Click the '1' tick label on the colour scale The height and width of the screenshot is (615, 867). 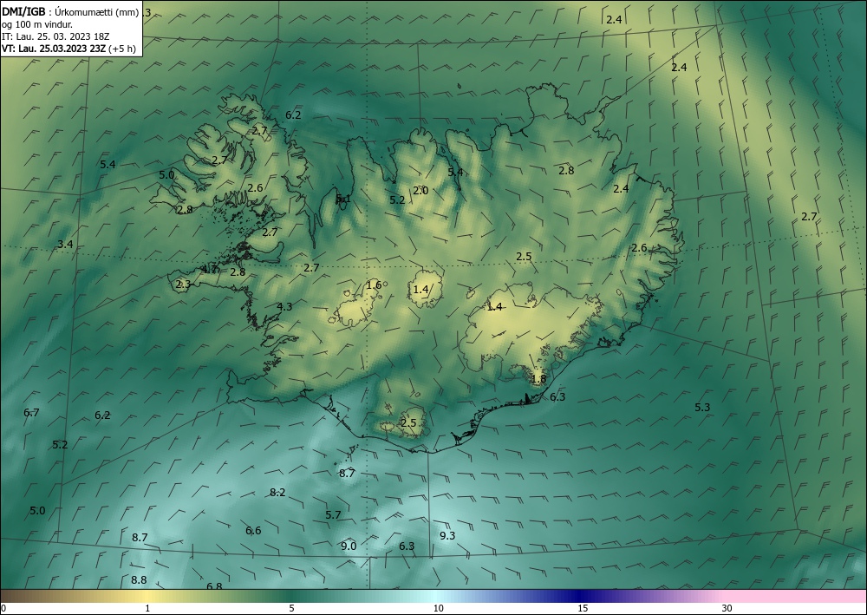pos(147,608)
